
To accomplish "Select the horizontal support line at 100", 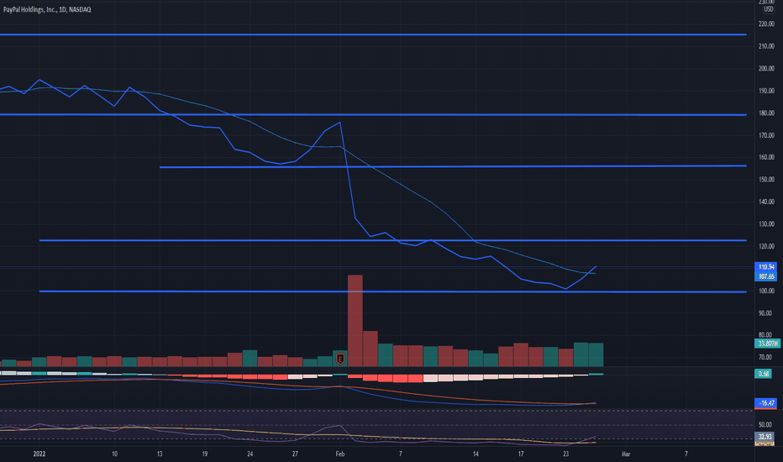I will tap(392, 291).
